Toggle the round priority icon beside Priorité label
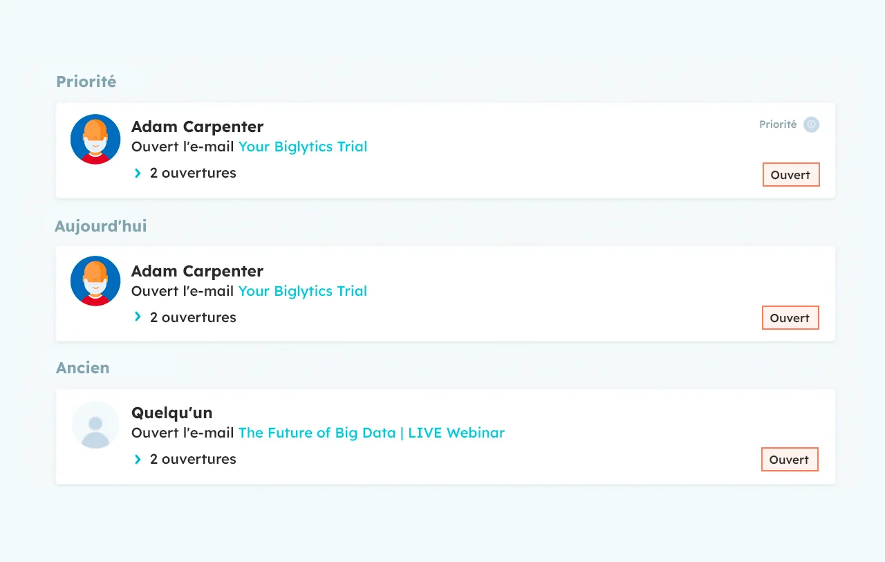The width and height of the screenshot is (885, 562). (x=811, y=125)
